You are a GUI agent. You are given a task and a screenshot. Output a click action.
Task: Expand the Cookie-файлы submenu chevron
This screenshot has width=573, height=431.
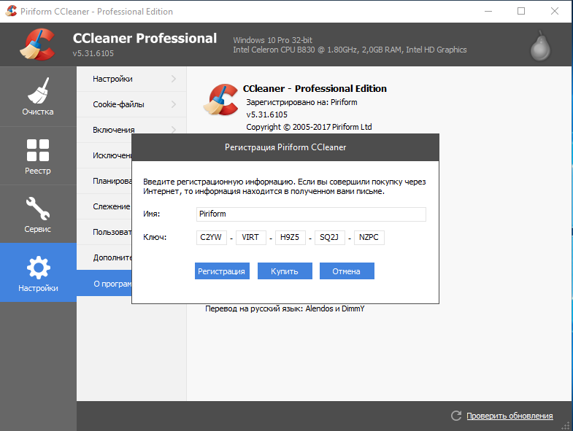(x=174, y=104)
